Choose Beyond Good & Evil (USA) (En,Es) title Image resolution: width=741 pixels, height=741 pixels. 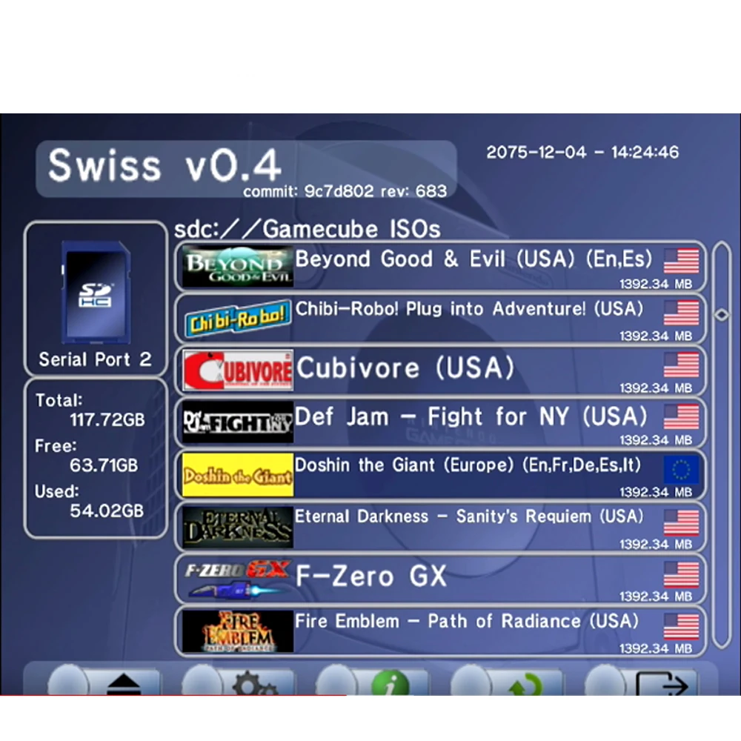click(x=473, y=259)
